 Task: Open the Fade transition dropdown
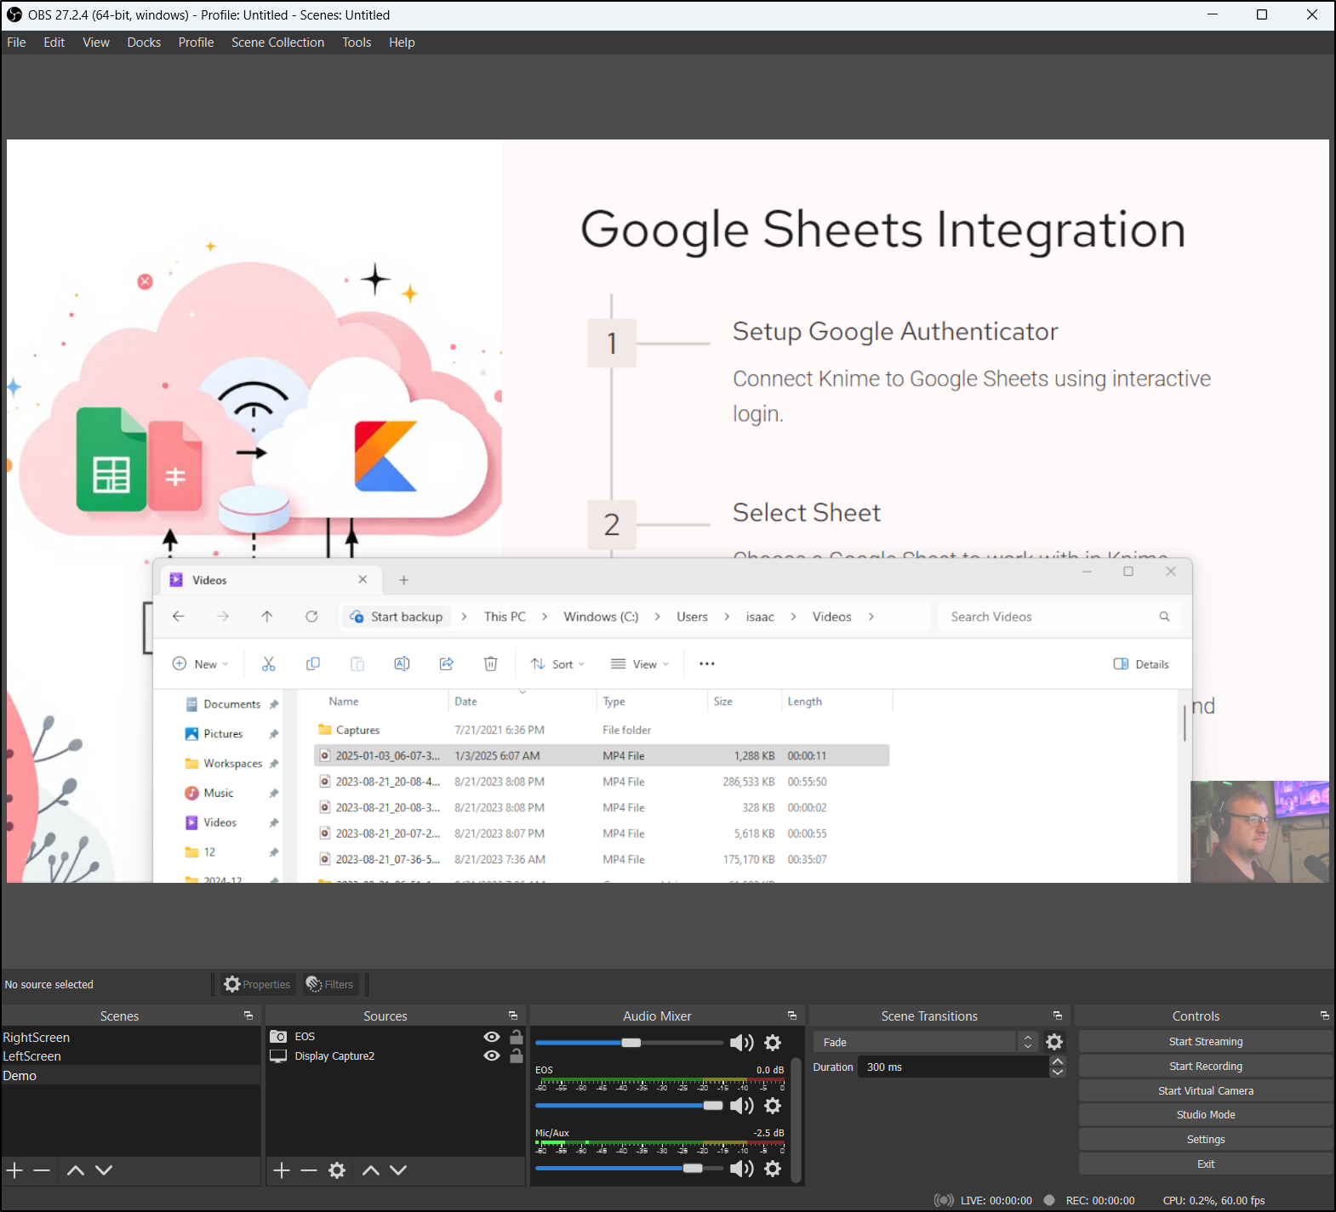[x=925, y=1042]
